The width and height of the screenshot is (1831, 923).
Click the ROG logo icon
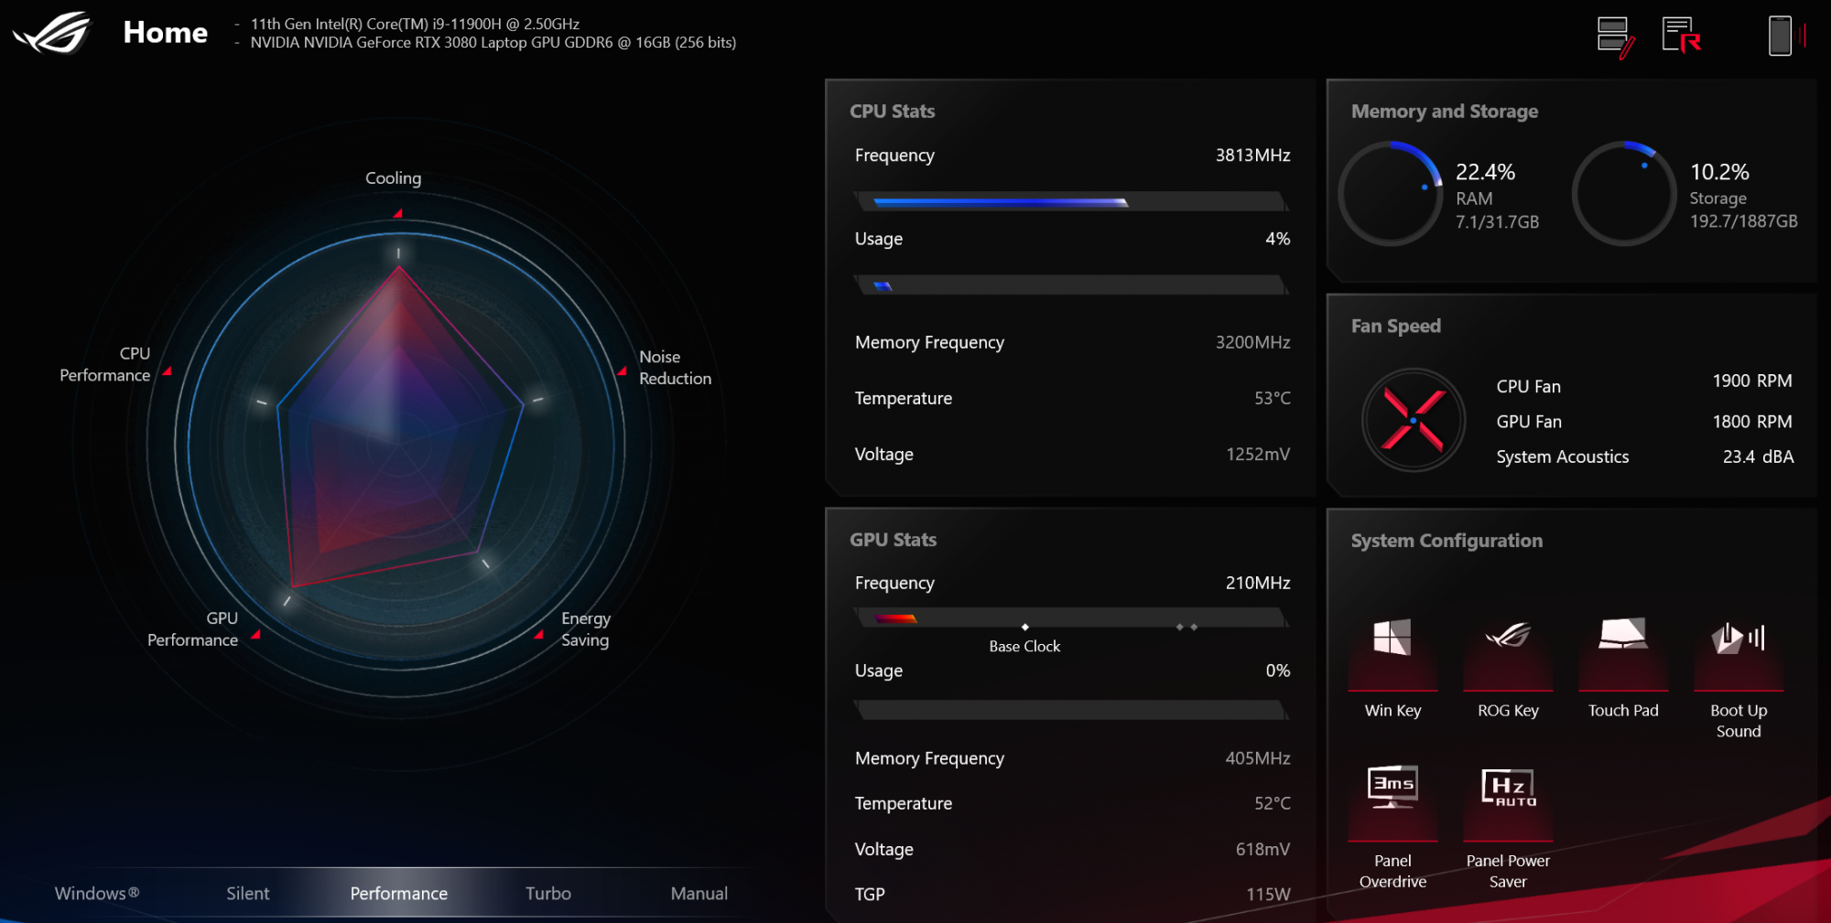(x=53, y=33)
